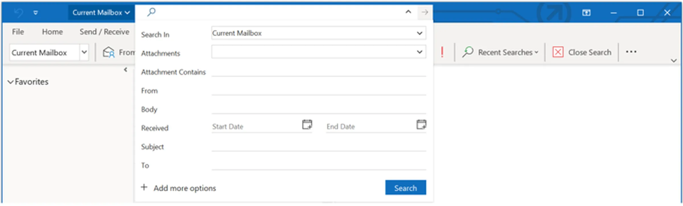Open the ribbon Current Mailbox combo arrow
Screen dimensions: 683x206
[84, 52]
